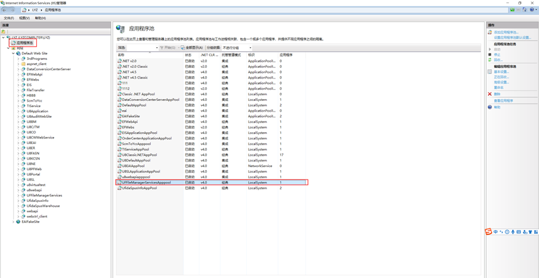The image size is (539, 278).
Task: Click the 中 language toggle in the IME bar
Action: coord(495,232)
